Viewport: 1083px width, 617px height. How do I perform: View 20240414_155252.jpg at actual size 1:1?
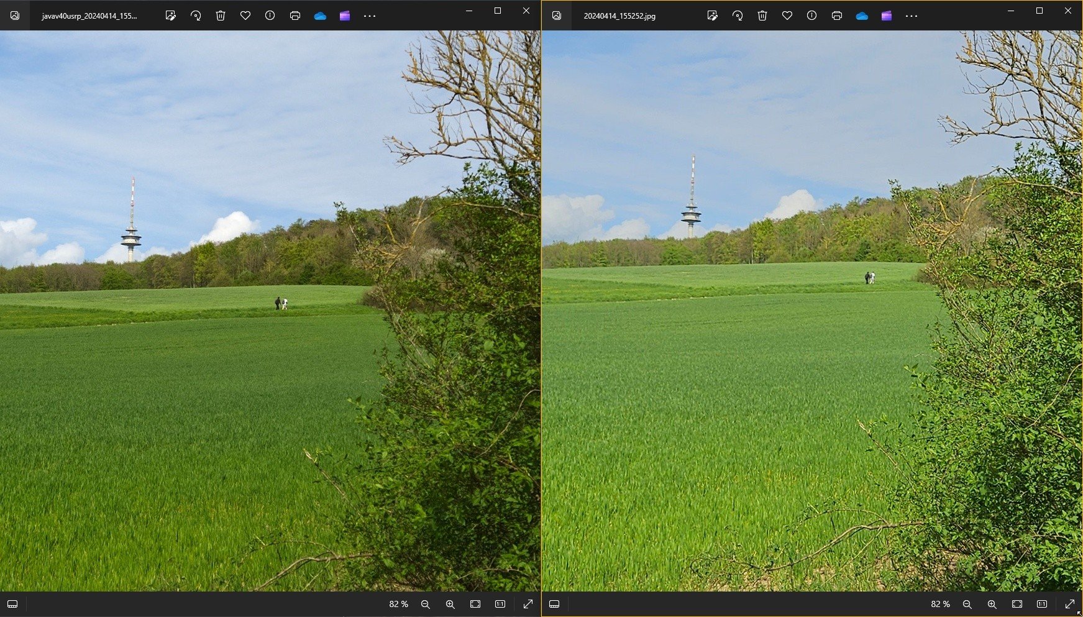click(x=1042, y=604)
